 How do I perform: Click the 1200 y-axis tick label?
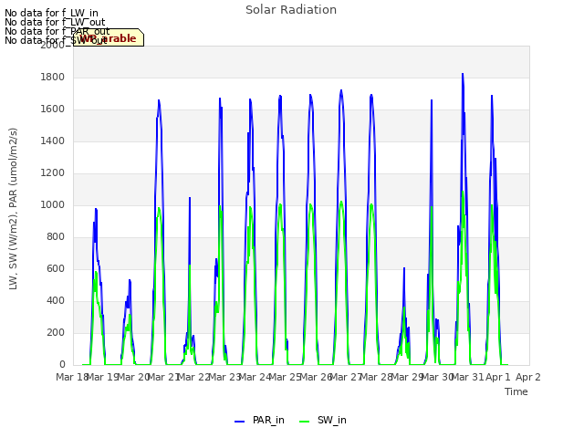53,173
